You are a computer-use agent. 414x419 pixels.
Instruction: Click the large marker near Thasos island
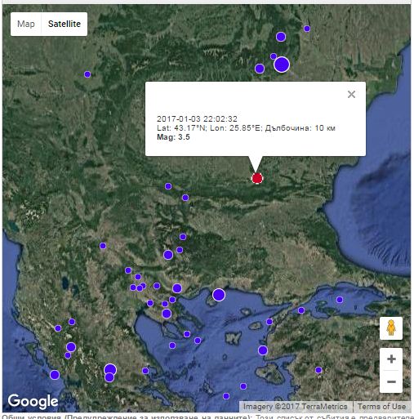[219, 295]
